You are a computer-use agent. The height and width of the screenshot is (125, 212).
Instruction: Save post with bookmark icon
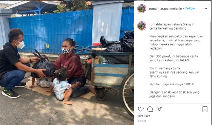pyautogui.click(x=205, y=109)
